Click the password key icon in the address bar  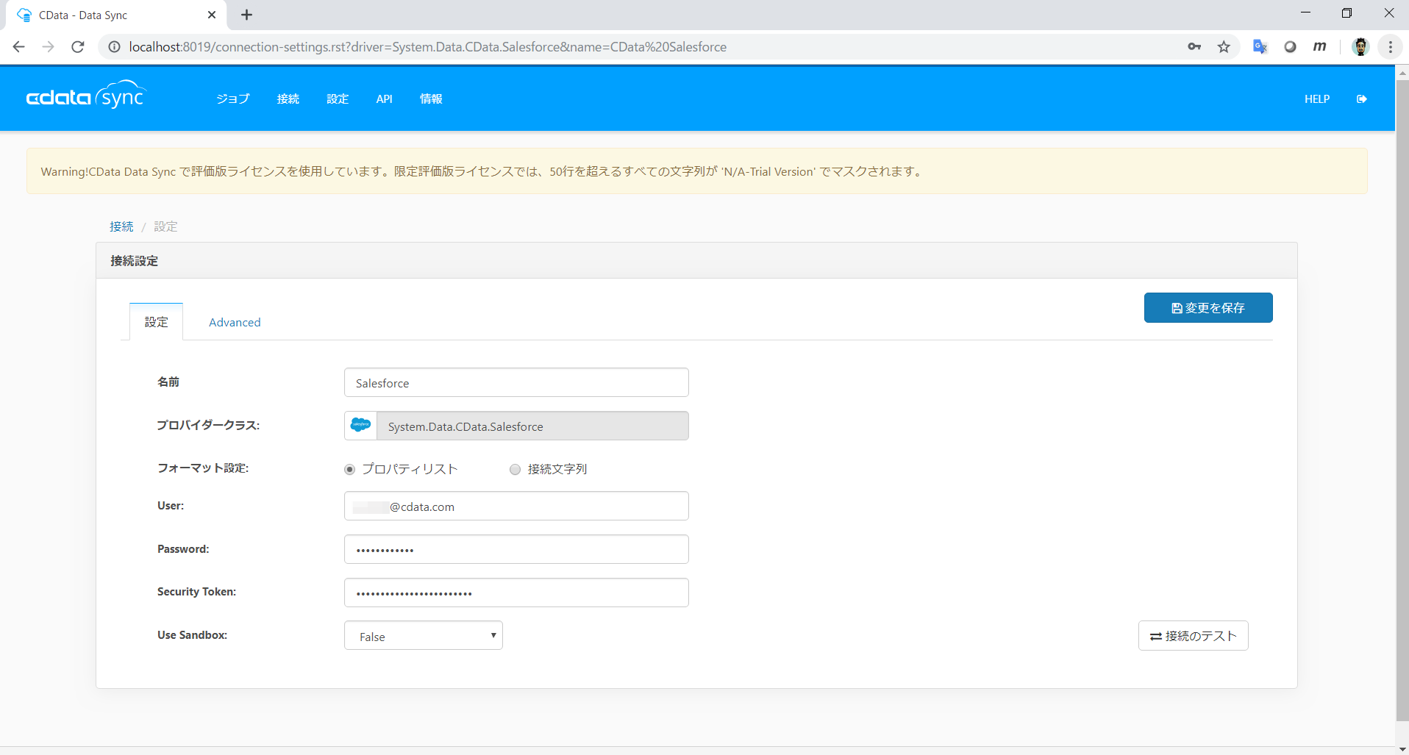pyautogui.click(x=1194, y=46)
